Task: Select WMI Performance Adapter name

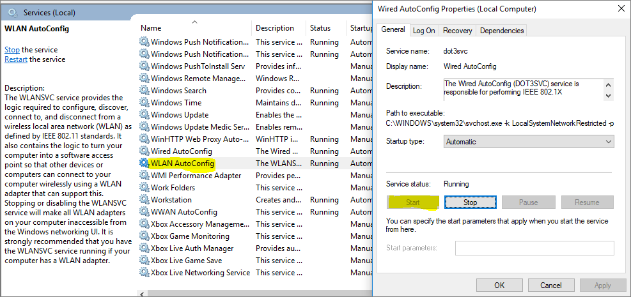Action: [196, 176]
